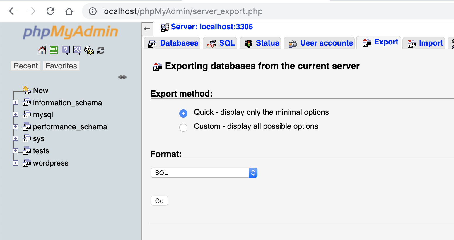Screen dimensions: 454x240
Task: Click the Recent tables button
Action: 26,66
